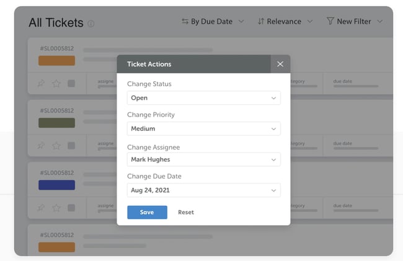This screenshot has width=403, height=261.
Task: Close the Ticket Actions dialog
Action: click(280, 64)
